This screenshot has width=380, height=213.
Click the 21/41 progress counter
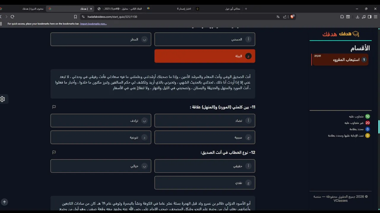[x=318, y=56]
